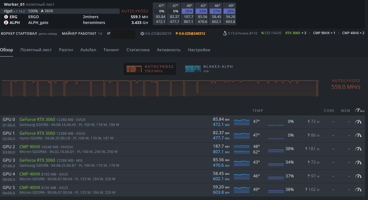Open tuning gauge for GPU 3 row
The height and width of the screenshot is (200, 368).
[x=358, y=162]
